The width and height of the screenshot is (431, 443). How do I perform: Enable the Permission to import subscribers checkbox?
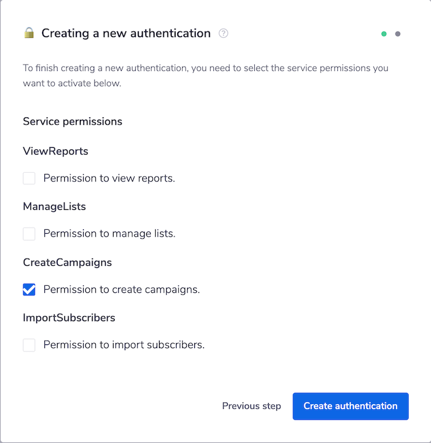coord(29,344)
